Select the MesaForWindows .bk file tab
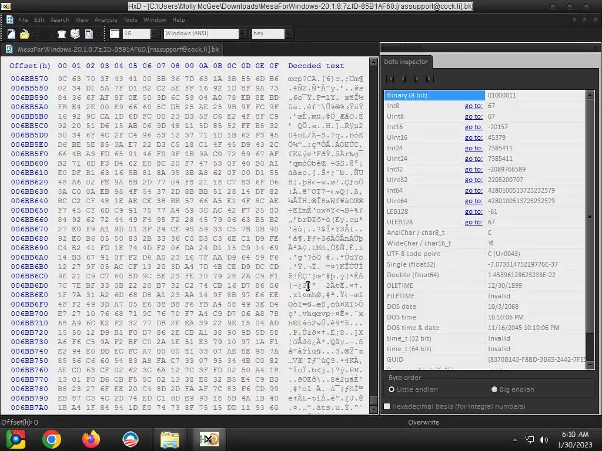This screenshot has width=602, height=451. tap(113, 49)
